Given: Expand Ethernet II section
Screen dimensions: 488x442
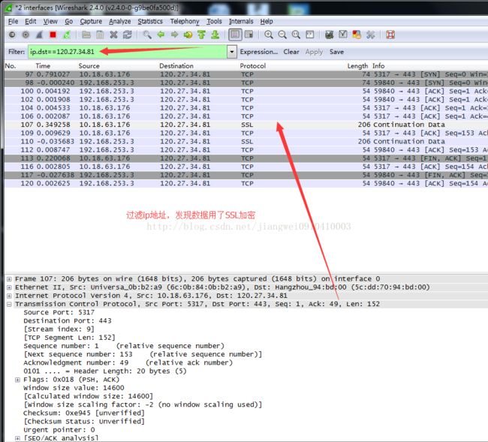Looking at the screenshot, I should pyautogui.click(x=9, y=287).
